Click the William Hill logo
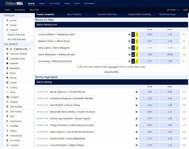Screen dimensions: 189x149 [14, 3]
